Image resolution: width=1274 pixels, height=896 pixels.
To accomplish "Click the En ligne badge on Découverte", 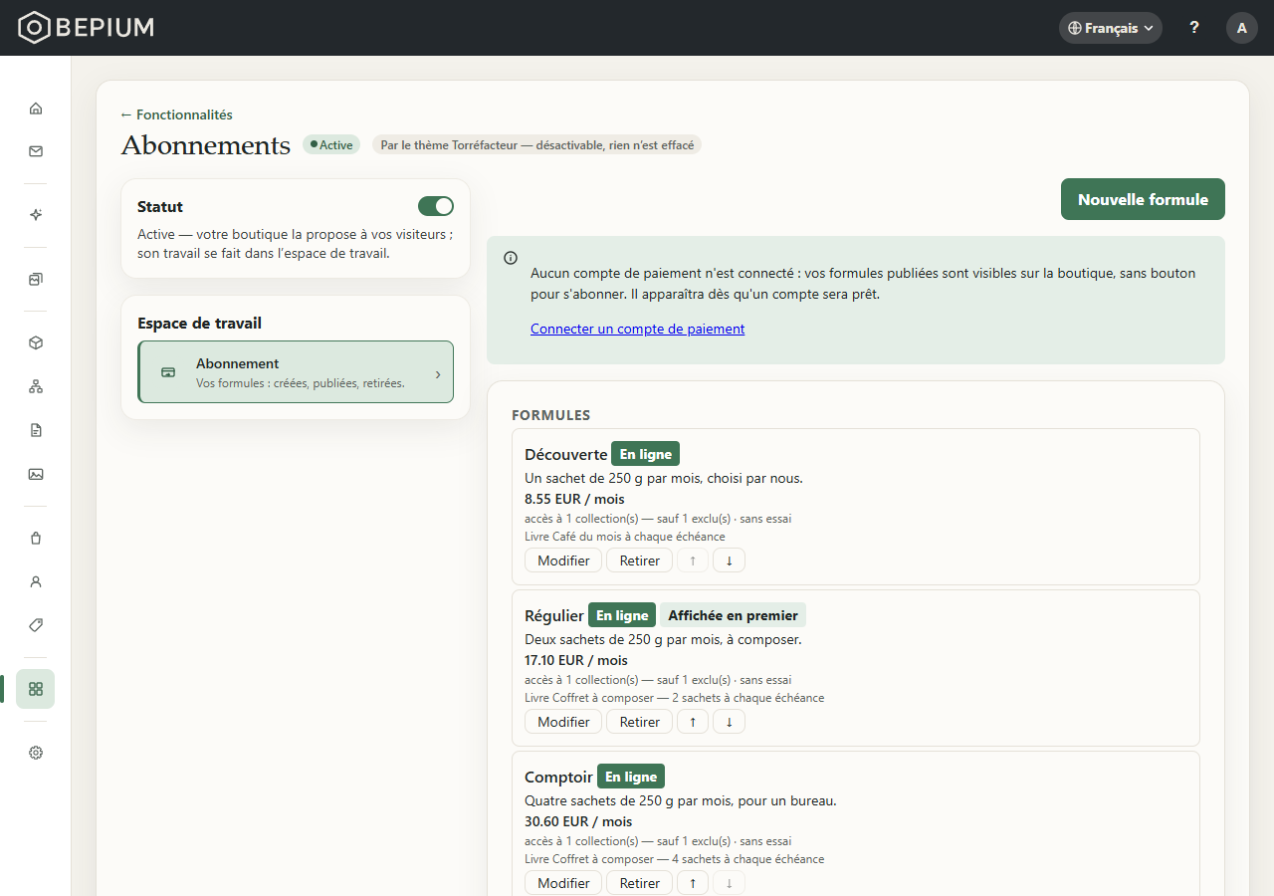I will (645, 454).
